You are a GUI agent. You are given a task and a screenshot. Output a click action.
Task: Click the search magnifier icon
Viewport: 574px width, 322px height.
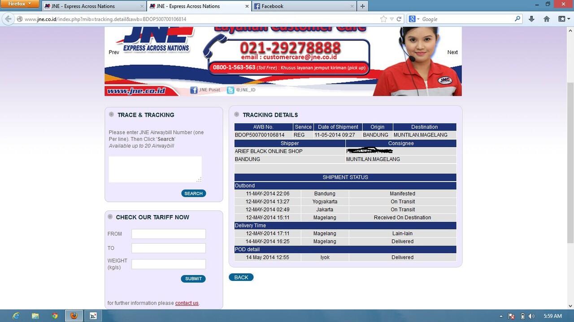click(x=517, y=19)
